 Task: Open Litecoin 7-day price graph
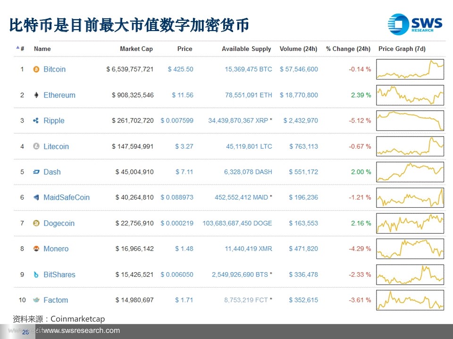click(x=410, y=146)
